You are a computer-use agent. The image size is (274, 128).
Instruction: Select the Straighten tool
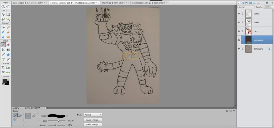click(x=8, y=72)
